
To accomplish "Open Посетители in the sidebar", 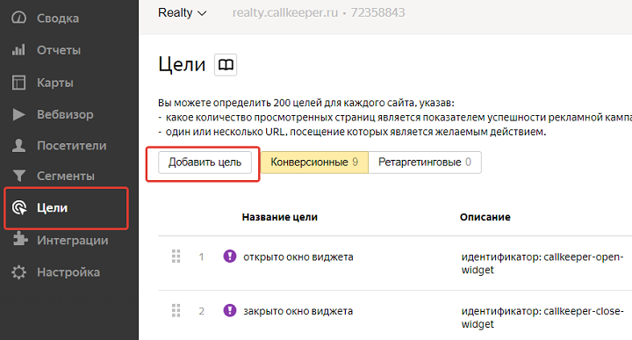I will coord(72,146).
